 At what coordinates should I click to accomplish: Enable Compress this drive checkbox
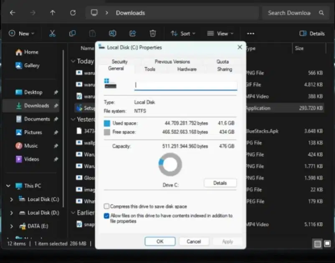point(107,206)
